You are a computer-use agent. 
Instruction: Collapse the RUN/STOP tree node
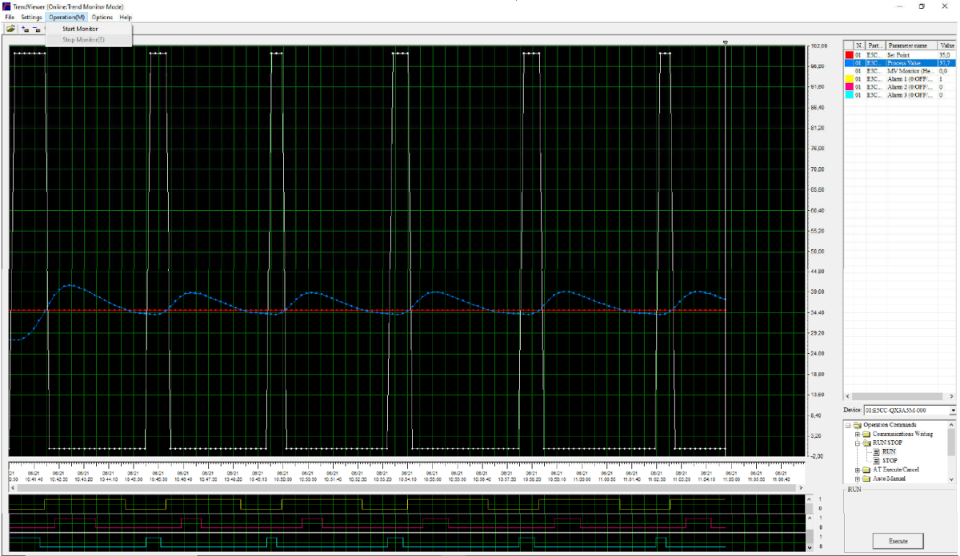857,443
